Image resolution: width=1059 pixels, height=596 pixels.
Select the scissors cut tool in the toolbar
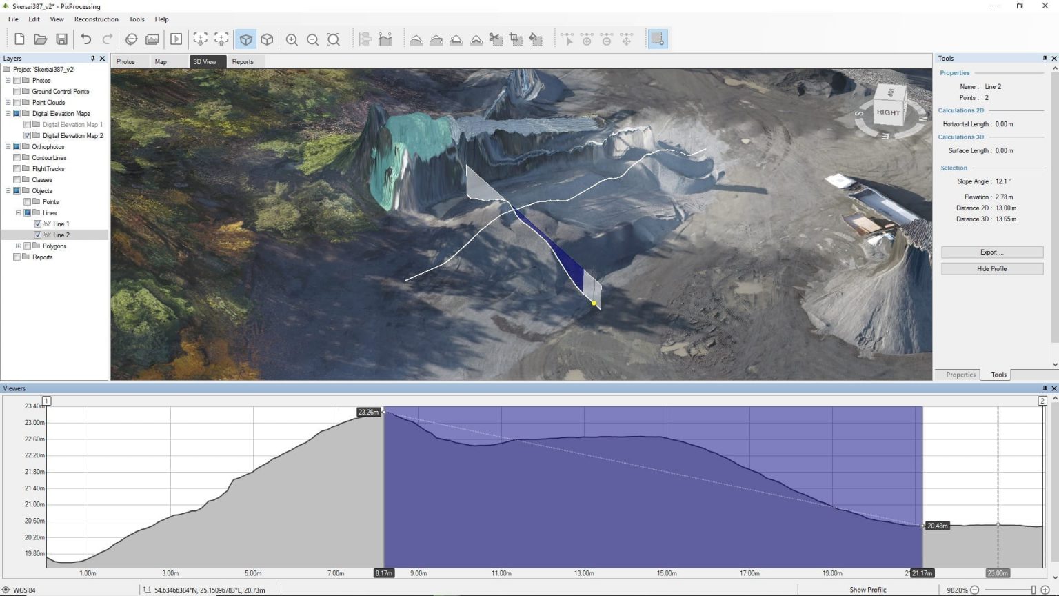coord(496,39)
